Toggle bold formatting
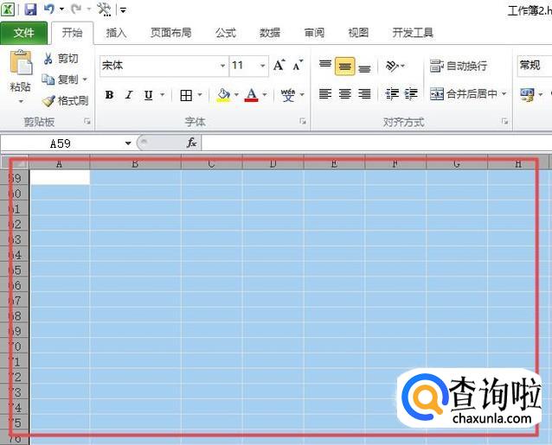 point(109,95)
